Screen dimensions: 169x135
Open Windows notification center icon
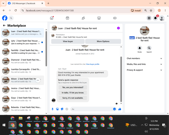tap(164, 125)
